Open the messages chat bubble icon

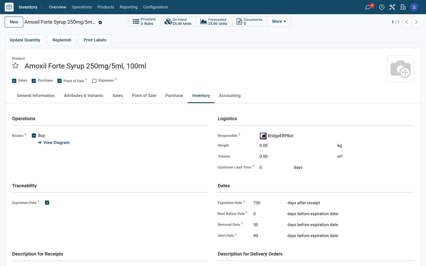368,7
